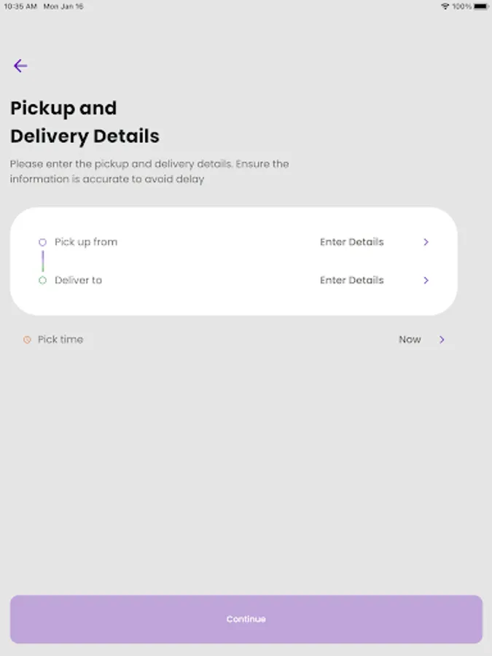Click the accuracy instruction paragraph

coord(149,171)
